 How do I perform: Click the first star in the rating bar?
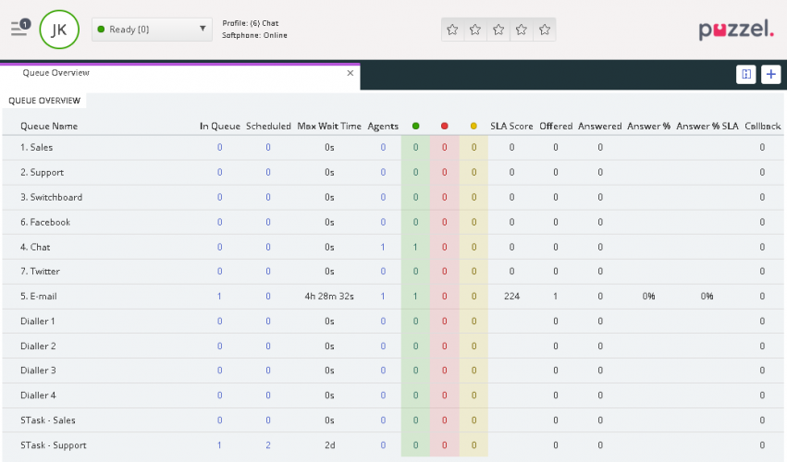coord(452,30)
